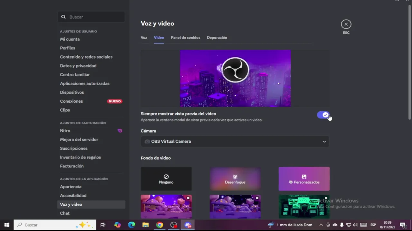Click the blur icon on Desenfoque
Image resolution: width=412 pixels, height=231 pixels.
(x=235, y=176)
